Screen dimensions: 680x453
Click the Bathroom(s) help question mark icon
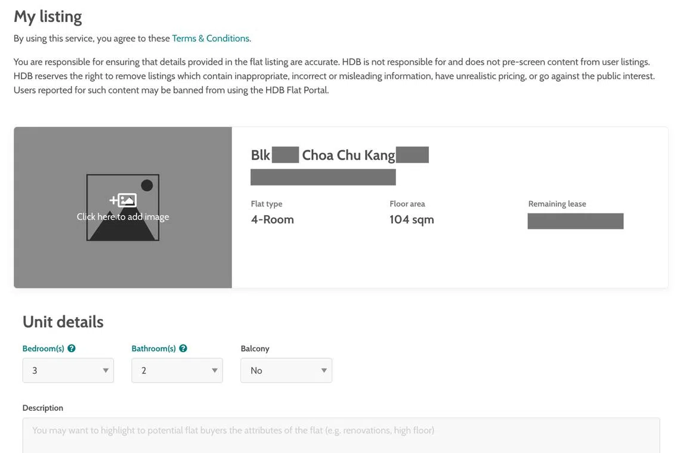(183, 349)
